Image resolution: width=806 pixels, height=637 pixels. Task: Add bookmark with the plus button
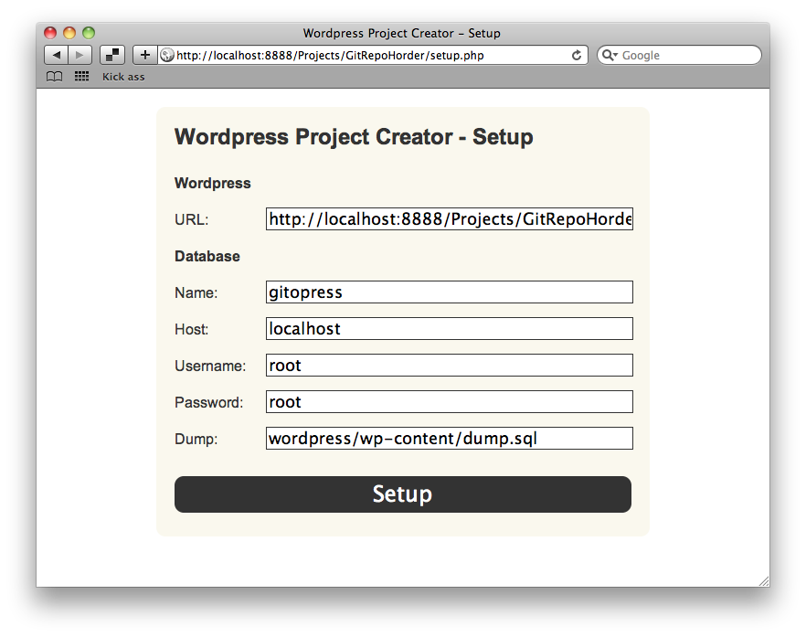pyautogui.click(x=145, y=55)
